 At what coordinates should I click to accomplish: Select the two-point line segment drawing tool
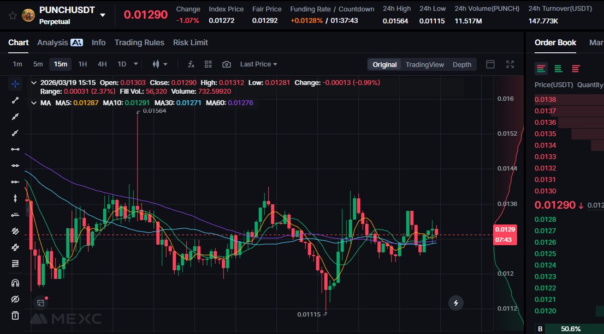click(x=15, y=100)
